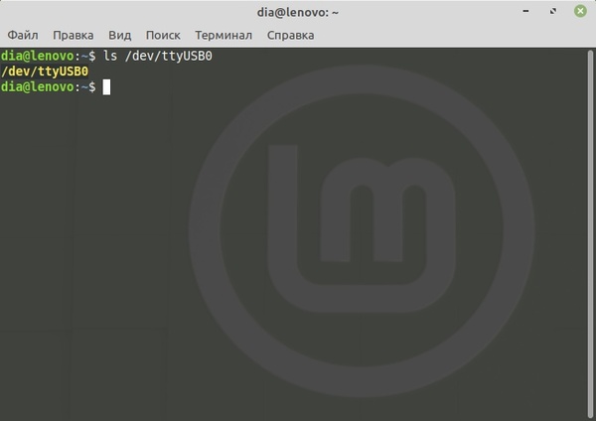Screen dimensions: 596x421
Task: Click the white /dev/ttyUSB0 command argument
Action: coord(170,56)
